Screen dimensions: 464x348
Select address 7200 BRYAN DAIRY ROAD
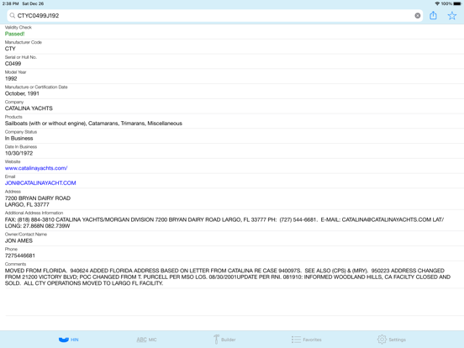tap(38, 198)
